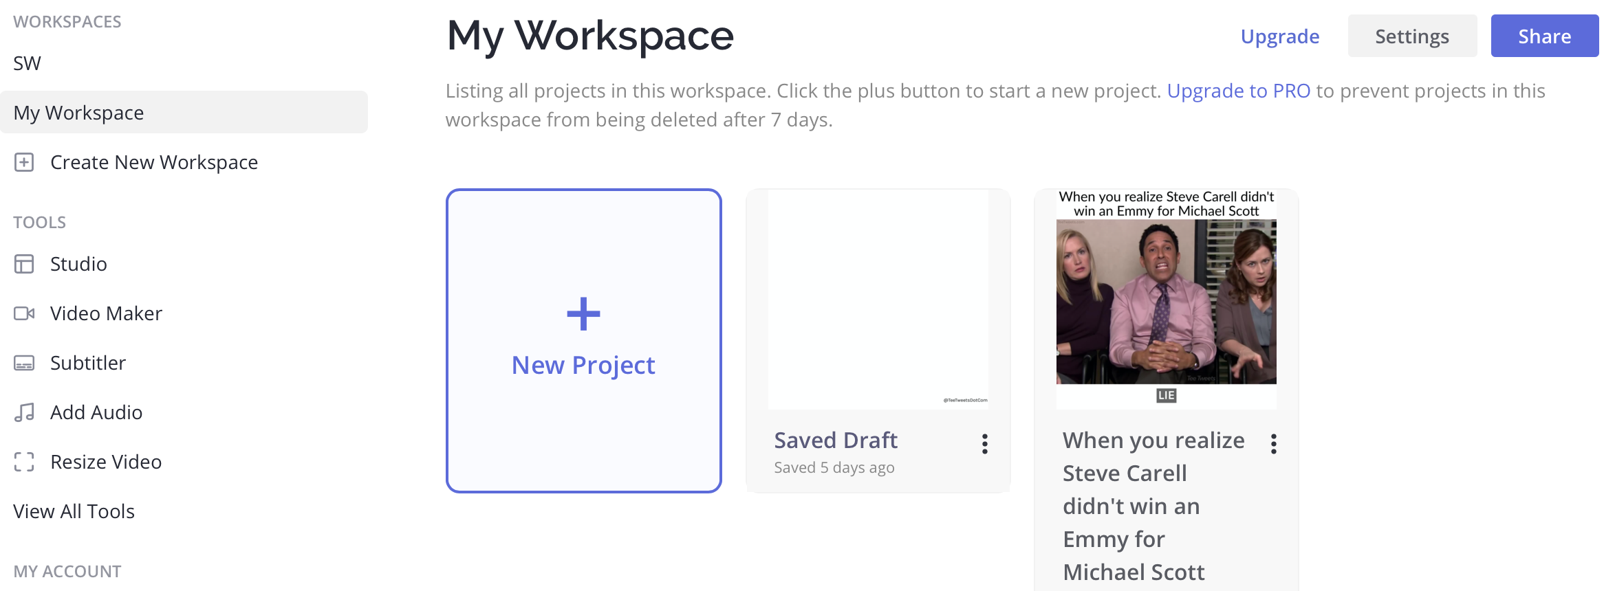Click the Saved Draft project title
The width and height of the screenshot is (1615, 591).
coord(836,440)
